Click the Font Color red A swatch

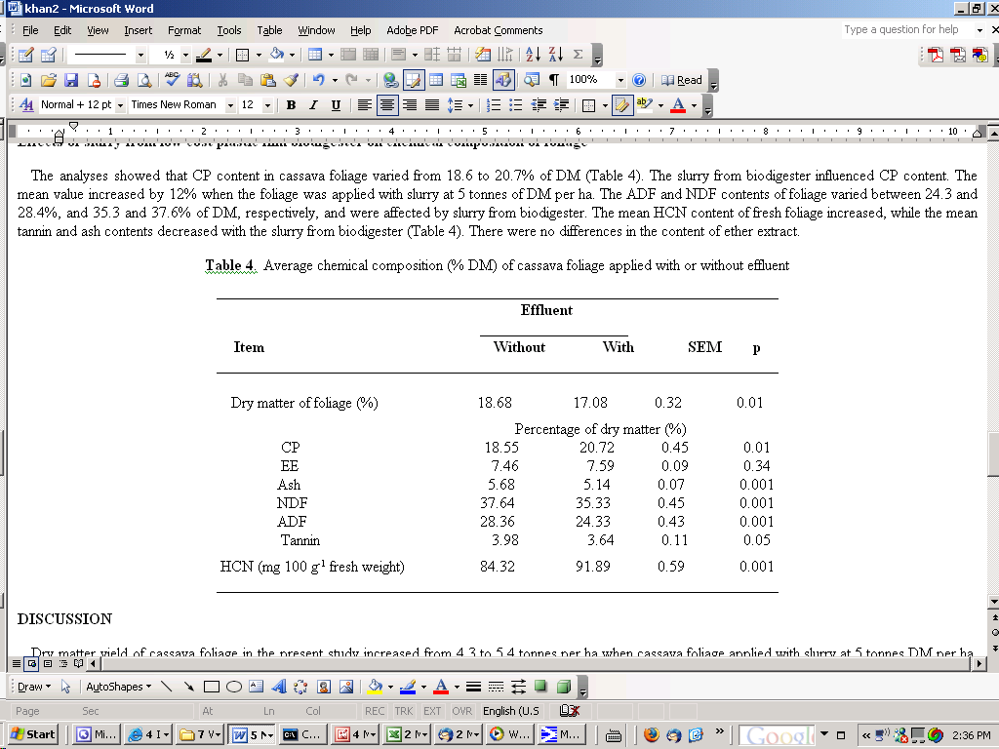tap(678, 105)
